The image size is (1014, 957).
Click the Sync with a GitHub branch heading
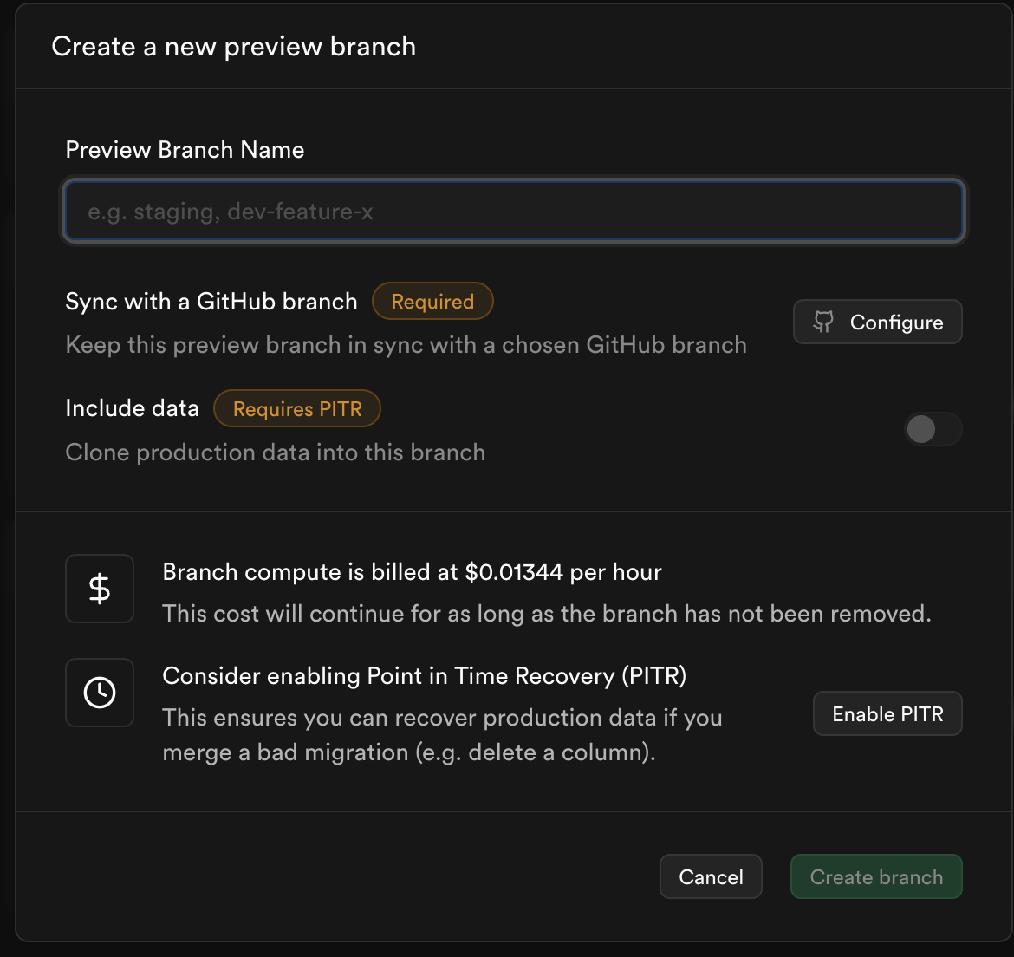pyautogui.click(x=211, y=302)
